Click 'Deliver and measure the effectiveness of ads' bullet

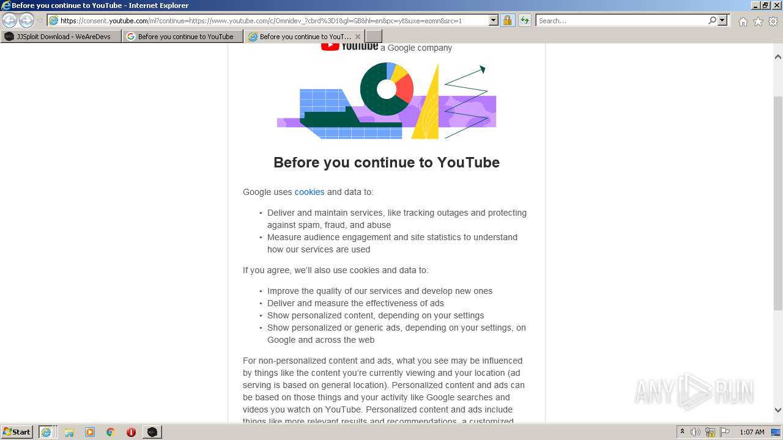pyautogui.click(x=355, y=303)
